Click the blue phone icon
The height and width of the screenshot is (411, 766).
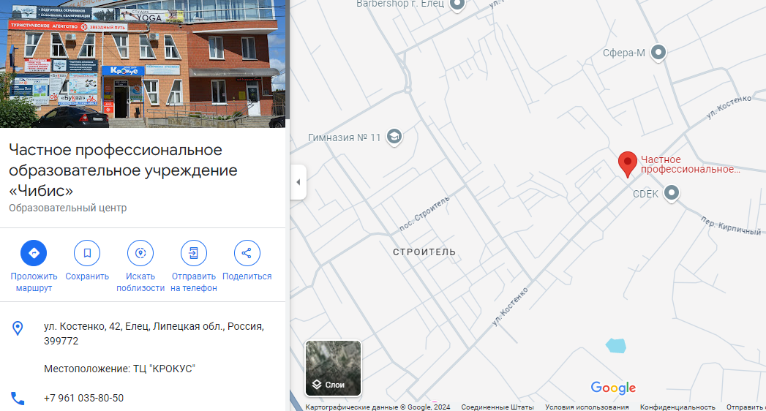coord(18,399)
